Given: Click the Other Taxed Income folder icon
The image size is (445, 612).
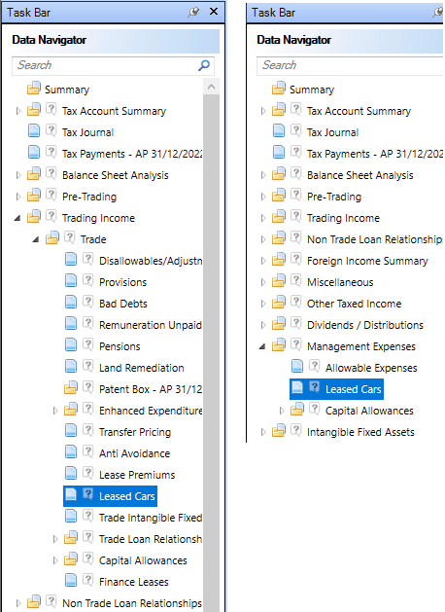Looking at the screenshot, I should (x=278, y=302).
